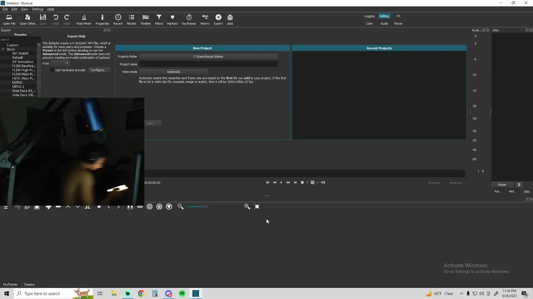Image resolution: width=533 pixels, height=299 pixels.
Task: Click the Open File toolbar icon
Action: pos(9,20)
